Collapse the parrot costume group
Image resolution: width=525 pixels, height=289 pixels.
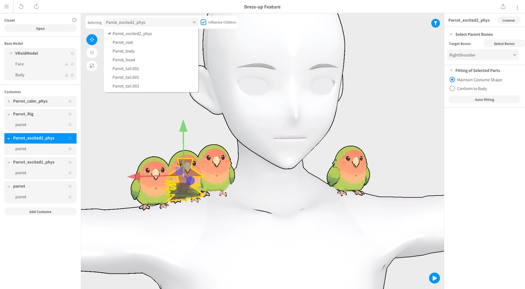[x=9, y=187]
